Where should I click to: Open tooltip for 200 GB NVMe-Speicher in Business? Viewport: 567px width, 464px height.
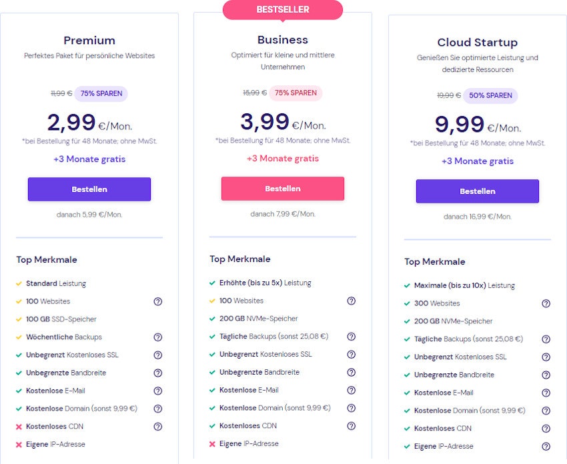(352, 319)
